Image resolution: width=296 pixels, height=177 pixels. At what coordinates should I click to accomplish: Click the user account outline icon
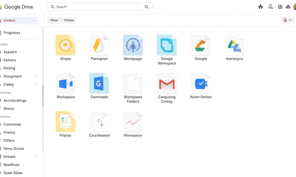pos(271,7)
